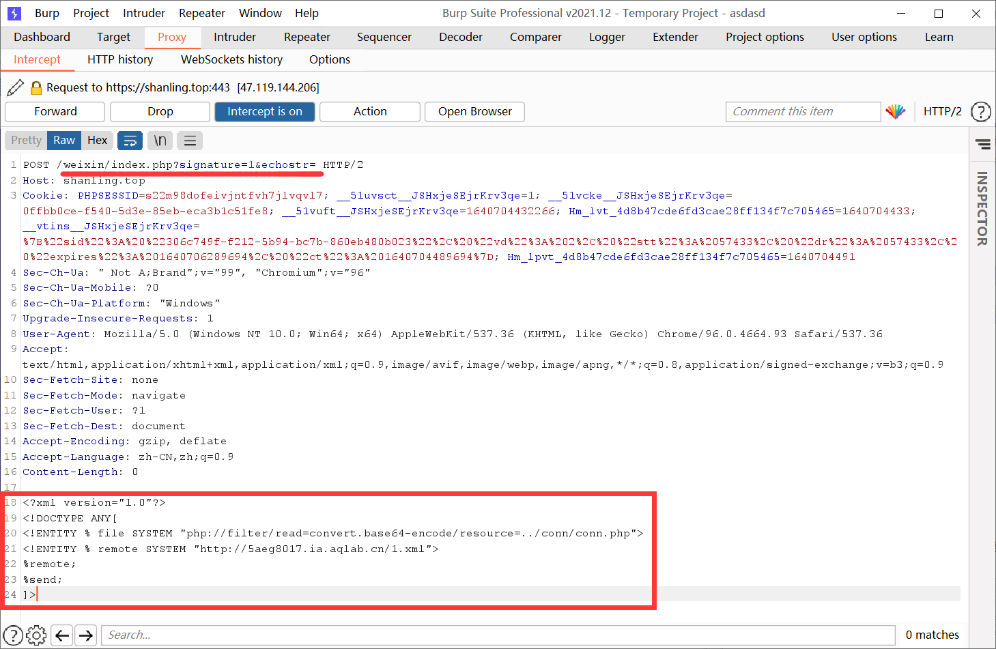Screen dimensions: 996x649
Task: Click the Search field below the editor
Action: [498, 635]
